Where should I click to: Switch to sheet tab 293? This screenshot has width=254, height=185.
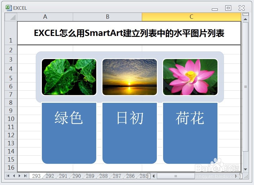(x=36, y=176)
